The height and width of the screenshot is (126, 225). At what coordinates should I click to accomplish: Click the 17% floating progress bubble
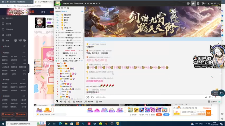click(x=221, y=93)
